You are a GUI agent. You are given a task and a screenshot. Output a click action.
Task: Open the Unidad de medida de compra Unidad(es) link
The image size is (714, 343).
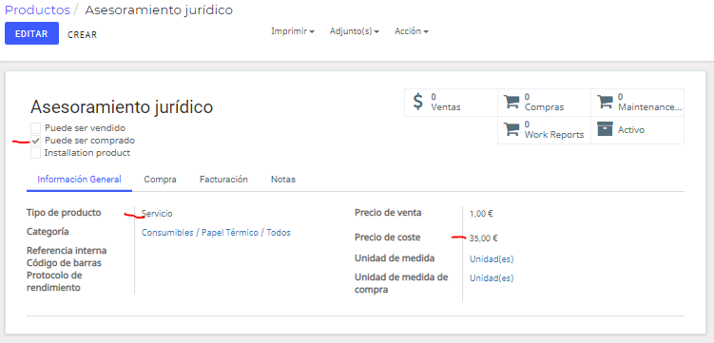point(492,278)
